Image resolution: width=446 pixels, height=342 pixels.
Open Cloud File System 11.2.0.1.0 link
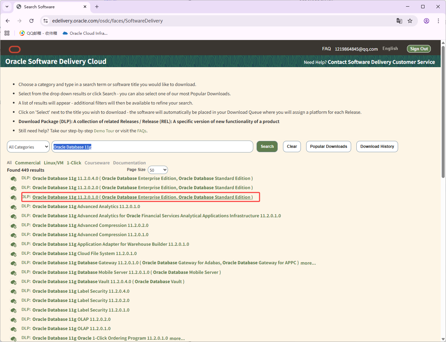(x=85, y=253)
